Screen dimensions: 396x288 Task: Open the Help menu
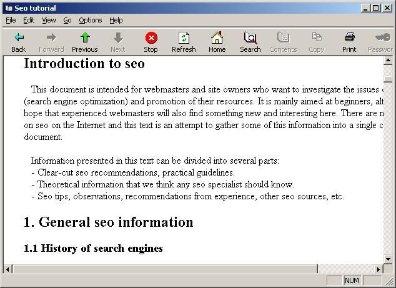(116, 20)
